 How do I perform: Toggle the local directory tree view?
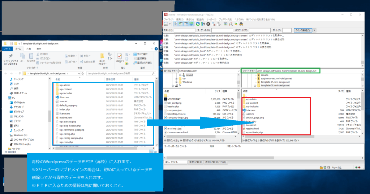[x=180, y=24]
